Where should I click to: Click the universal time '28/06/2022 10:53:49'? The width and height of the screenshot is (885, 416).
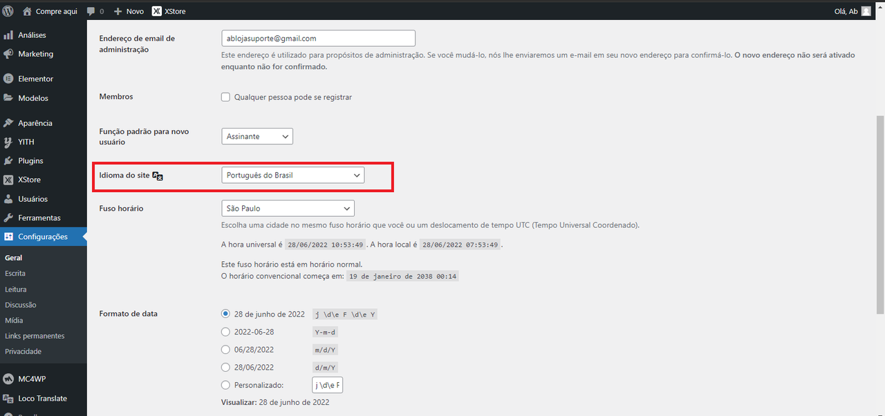[x=325, y=245]
